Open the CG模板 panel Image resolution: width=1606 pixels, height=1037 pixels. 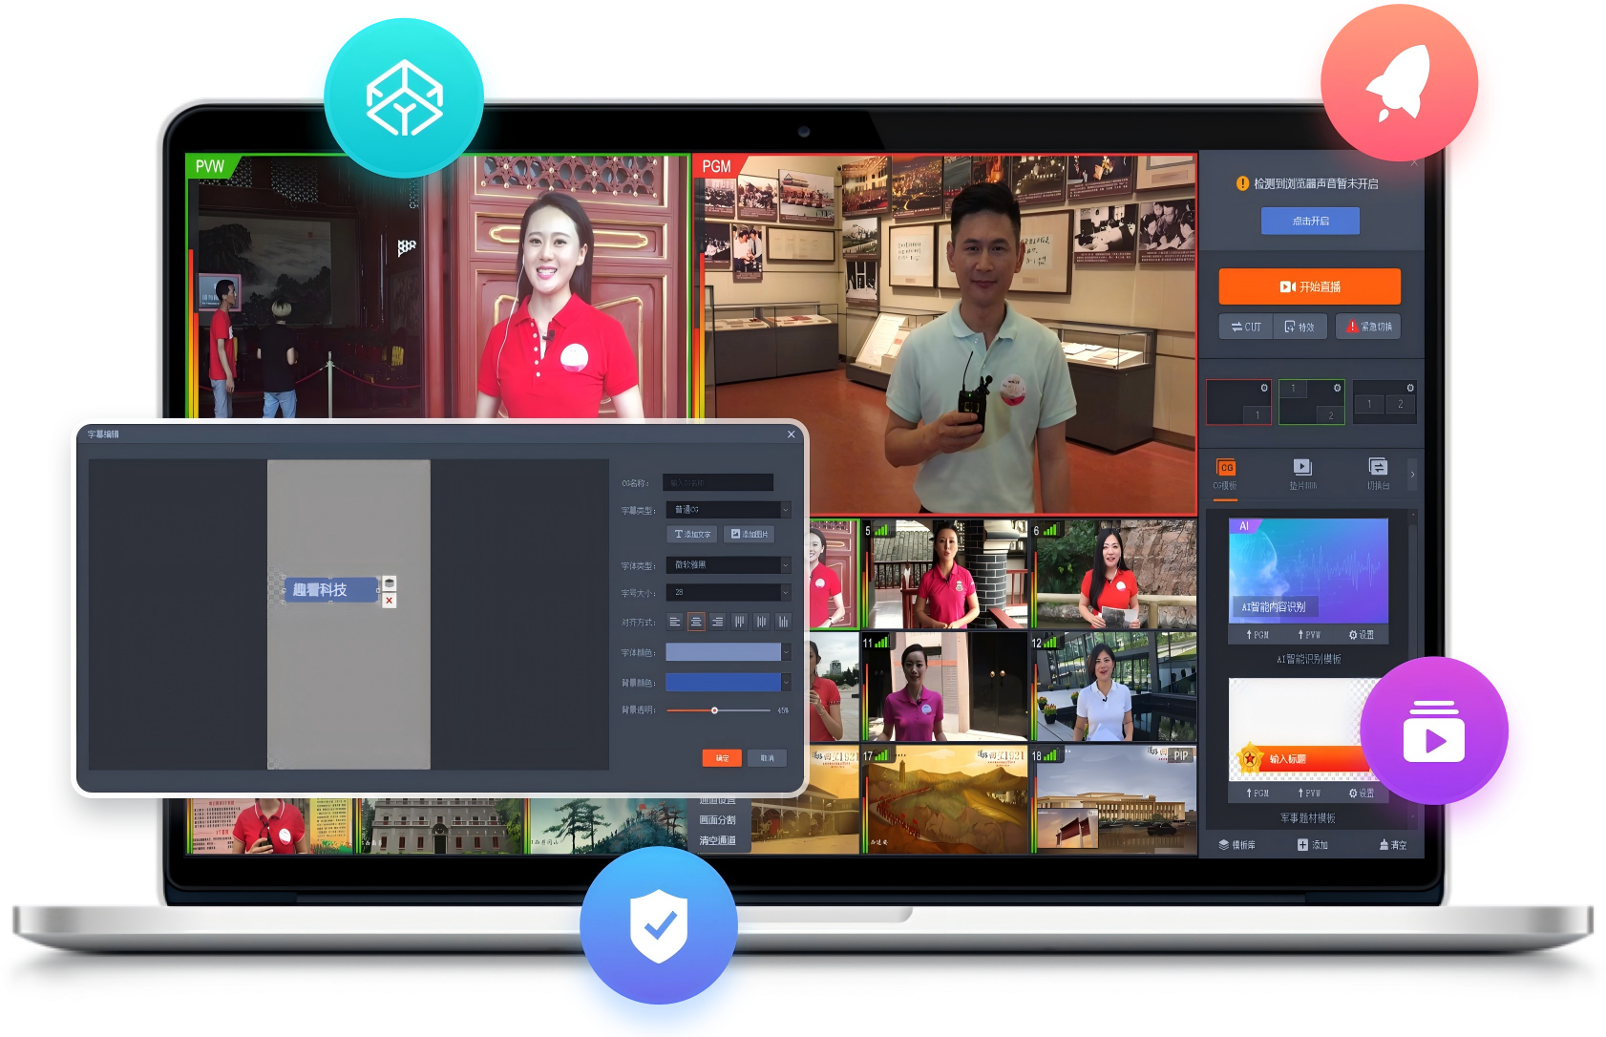pyautogui.click(x=1226, y=475)
